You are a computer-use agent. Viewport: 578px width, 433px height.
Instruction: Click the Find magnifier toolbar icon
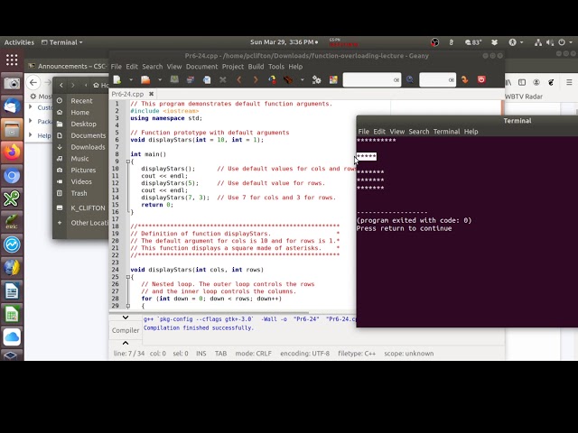click(x=410, y=79)
